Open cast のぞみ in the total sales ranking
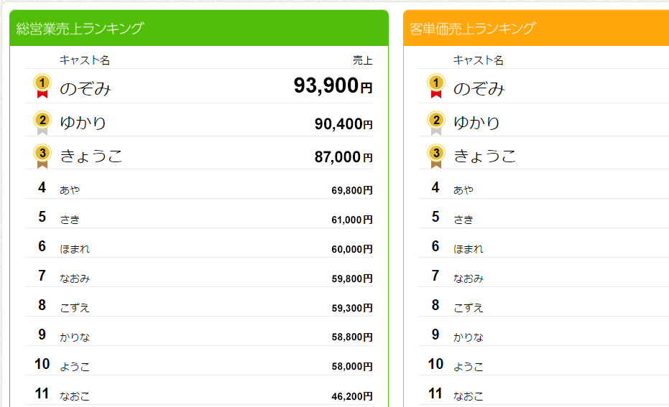The height and width of the screenshot is (407, 669). point(86,88)
